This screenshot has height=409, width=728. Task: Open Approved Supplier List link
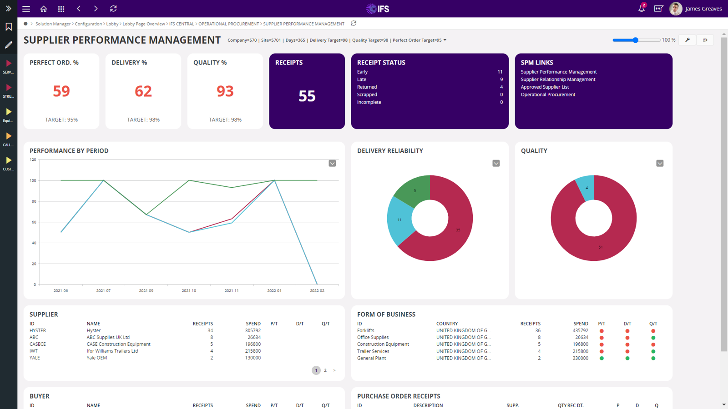tap(545, 87)
